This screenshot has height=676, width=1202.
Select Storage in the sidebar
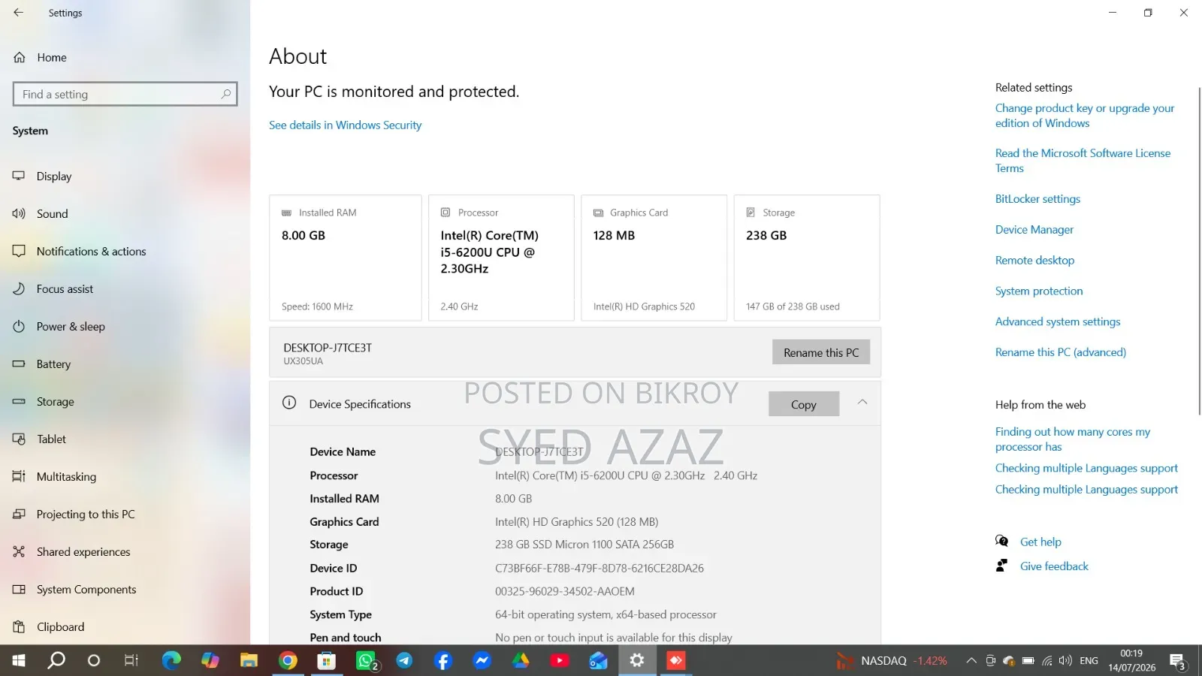[x=55, y=402]
